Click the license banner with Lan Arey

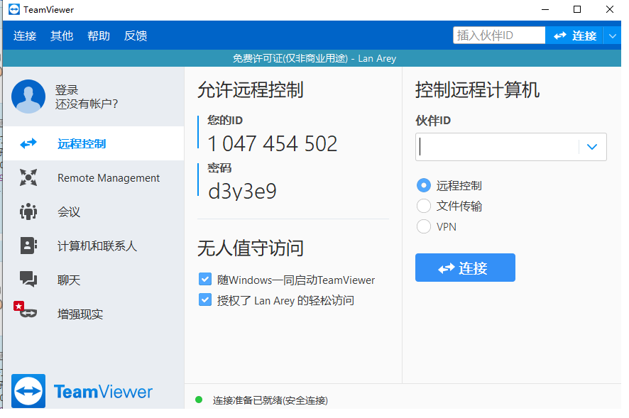314,59
